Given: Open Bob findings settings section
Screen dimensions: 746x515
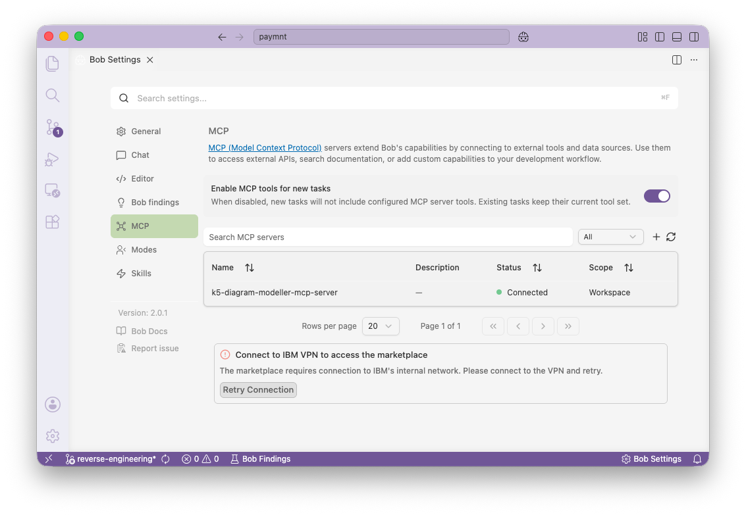Looking at the screenshot, I should [x=154, y=203].
